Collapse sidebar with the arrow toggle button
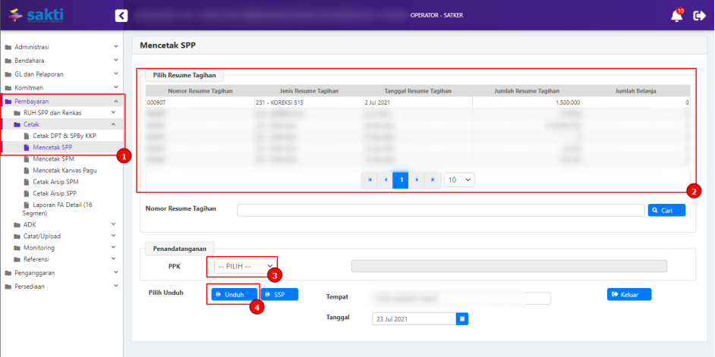The height and width of the screenshot is (357, 715). (x=121, y=15)
